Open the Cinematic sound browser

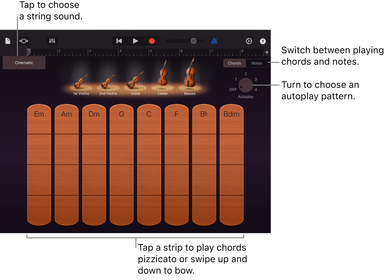[x=24, y=63]
